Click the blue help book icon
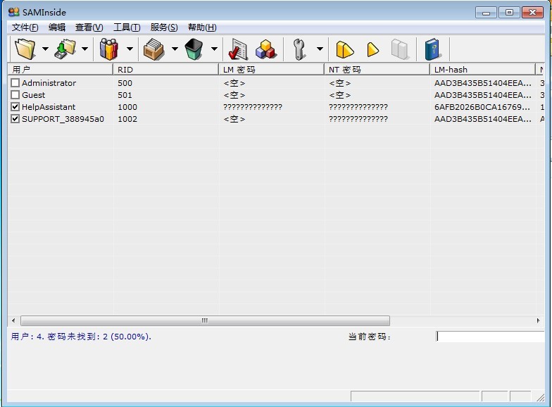 [x=432, y=49]
